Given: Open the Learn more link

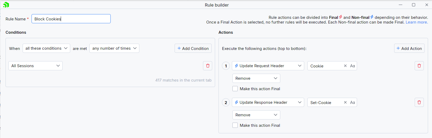Looking at the screenshot, I should pos(416,22).
